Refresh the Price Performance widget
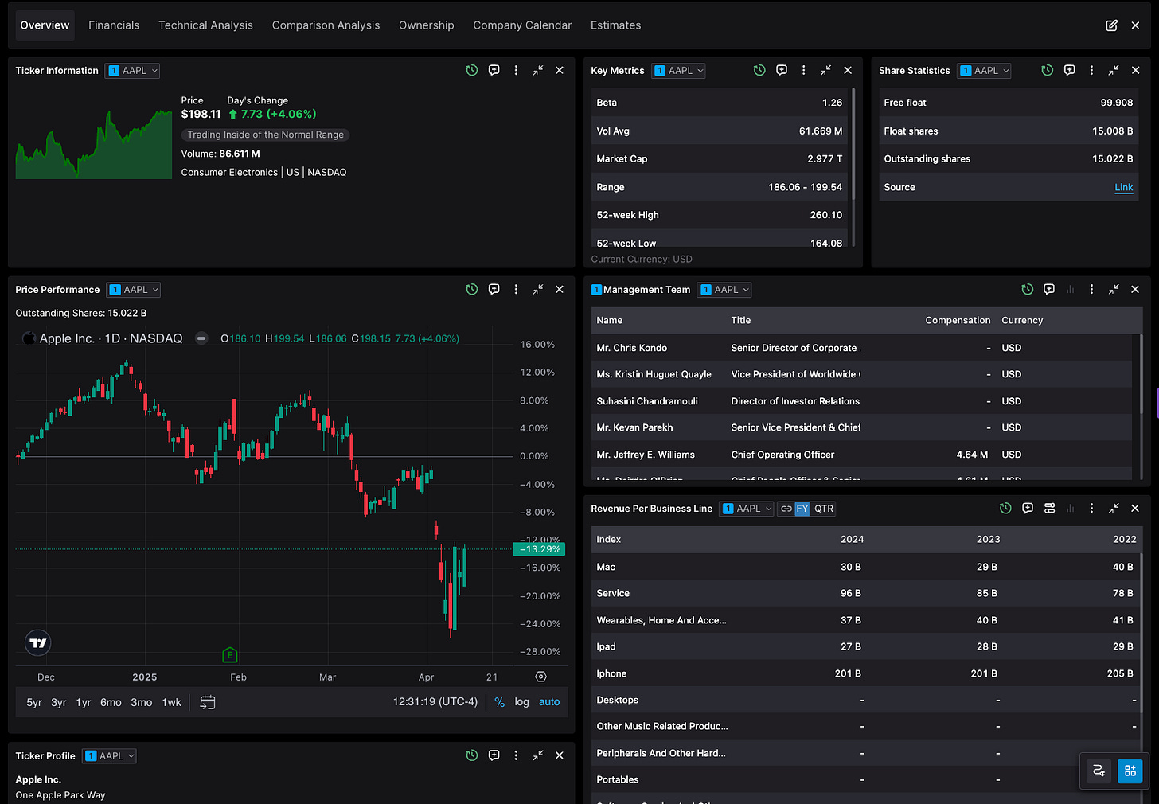Screen dimensions: 1159x804 click(472, 289)
